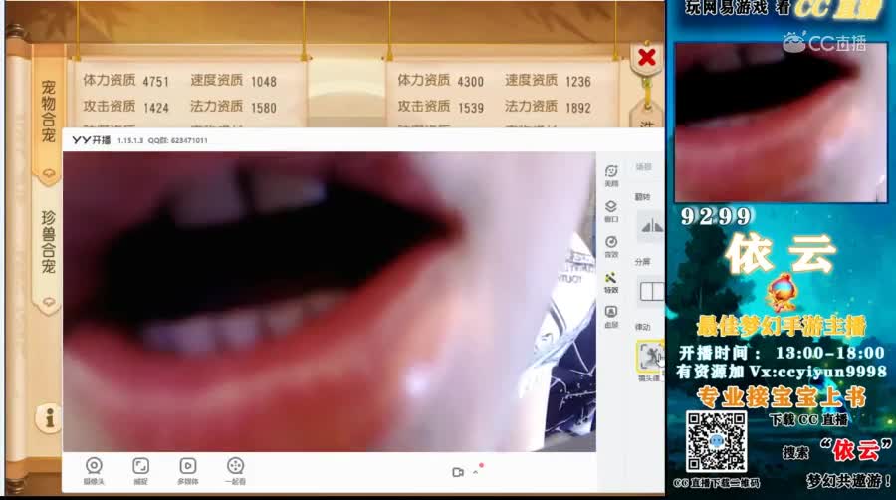Viewport: 896px width, 500px height.
Task: Click the CC直播 QR code
Action: (x=716, y=441)
